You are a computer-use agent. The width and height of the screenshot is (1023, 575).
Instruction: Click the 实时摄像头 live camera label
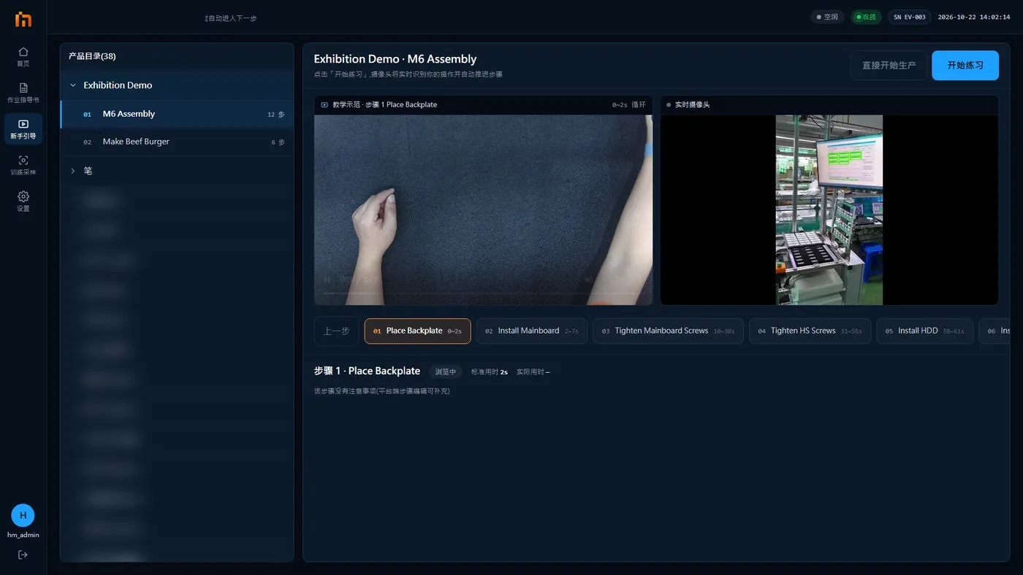click(692, 104)
